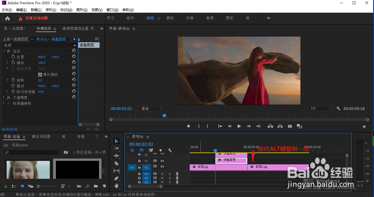Choose the Hand tool
Screen dimensions: 374x197
pos(116,185)
